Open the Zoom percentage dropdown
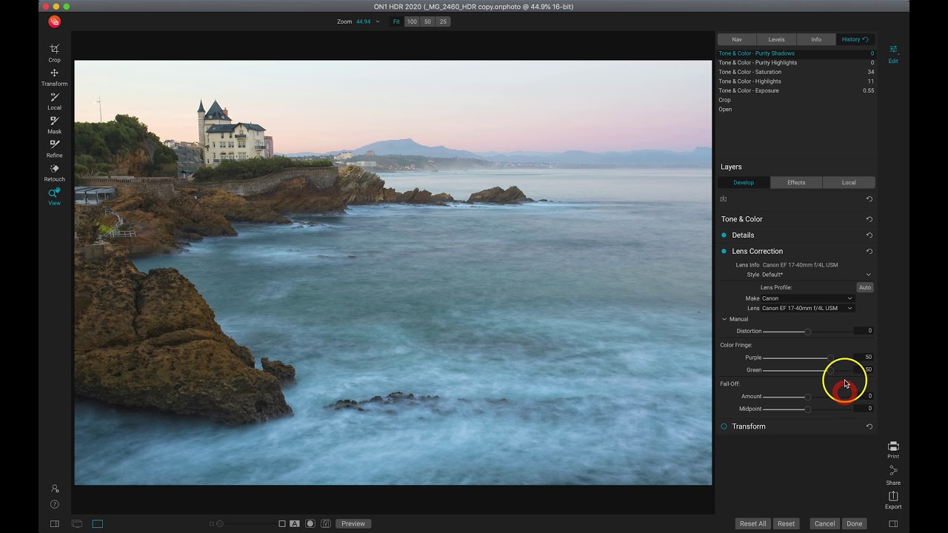The width and height of the screenshot is (948, 533). point(367,21)
